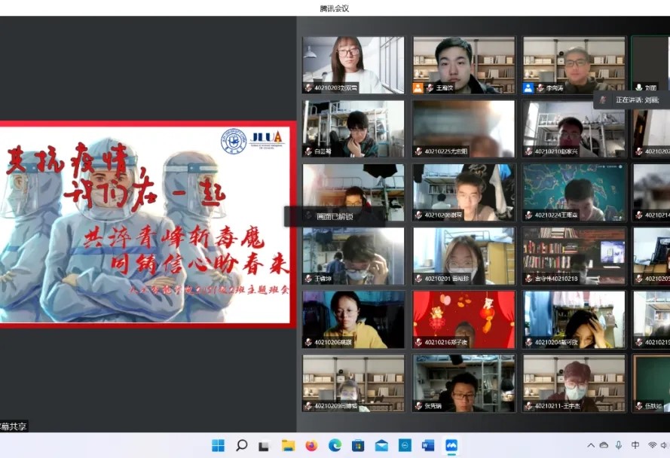Open Microsoft Store from the taskbar
This screenshot has height=458, width=670.
click(x=358, y=445)
